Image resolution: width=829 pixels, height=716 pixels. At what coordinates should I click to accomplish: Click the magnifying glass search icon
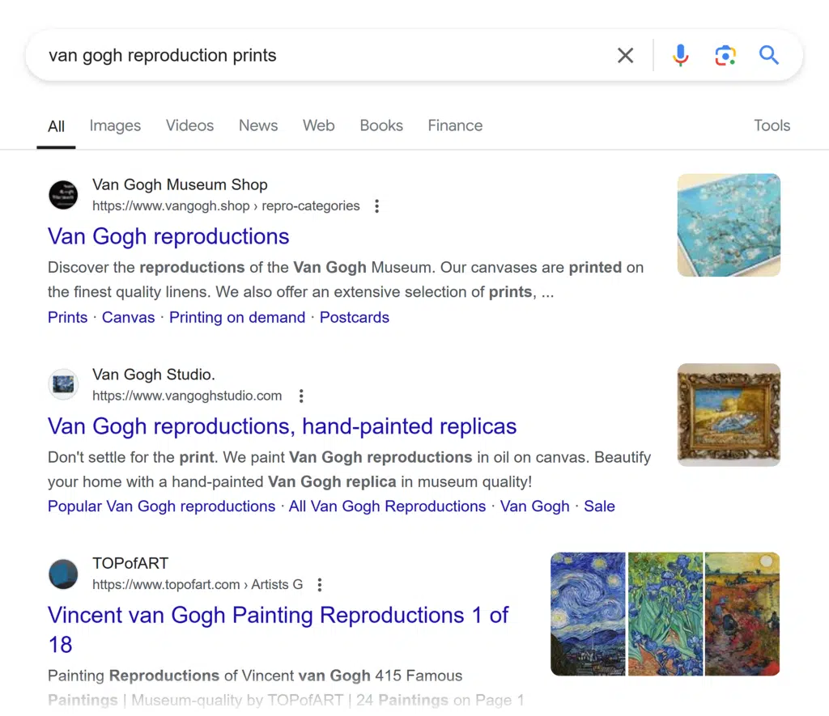point(768,55)
